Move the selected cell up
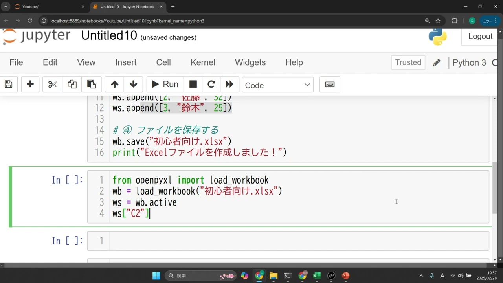The height and width of the screenshot is (283, 503). pyautogui.click(x=114, y=85)
